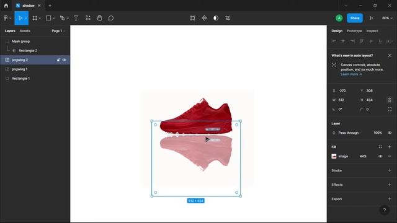Add an Effect with plus button
The height and width of the screenshot is (223, 397).
pyautogui.click(x=390, y=185)
